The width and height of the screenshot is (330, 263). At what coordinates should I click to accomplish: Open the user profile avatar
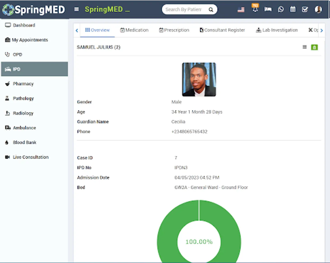[318, 9]
